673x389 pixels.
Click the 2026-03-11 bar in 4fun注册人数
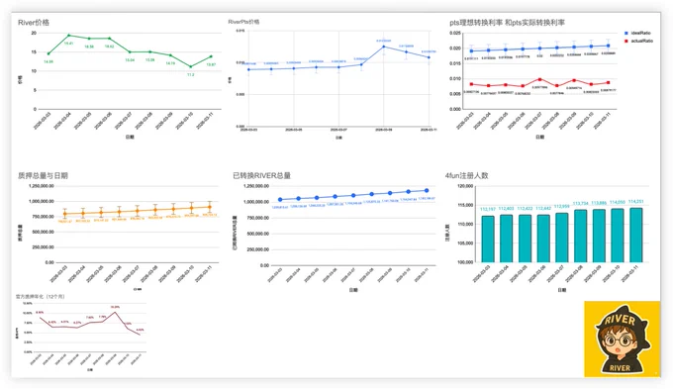636,236
